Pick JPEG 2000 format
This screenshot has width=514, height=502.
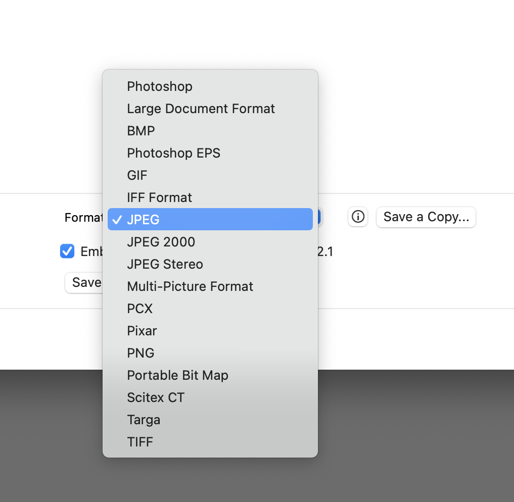tap(161, 242)
